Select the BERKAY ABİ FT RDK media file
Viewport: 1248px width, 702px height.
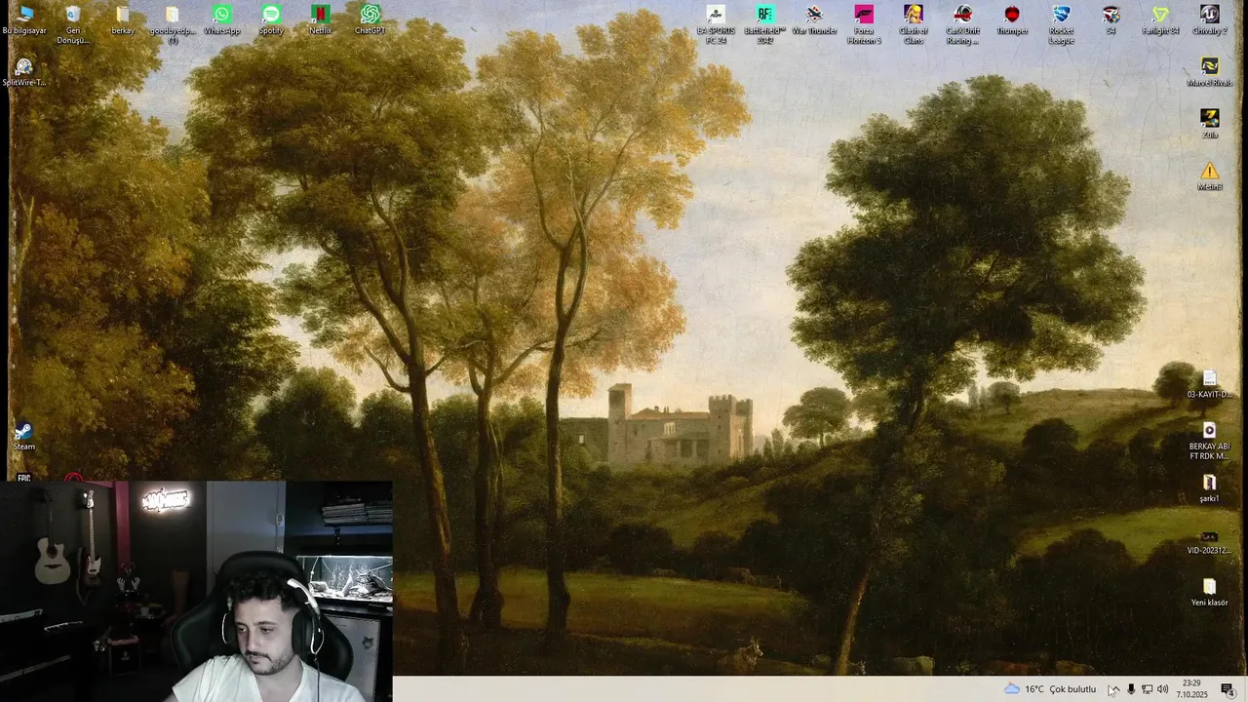(1210, 441)
